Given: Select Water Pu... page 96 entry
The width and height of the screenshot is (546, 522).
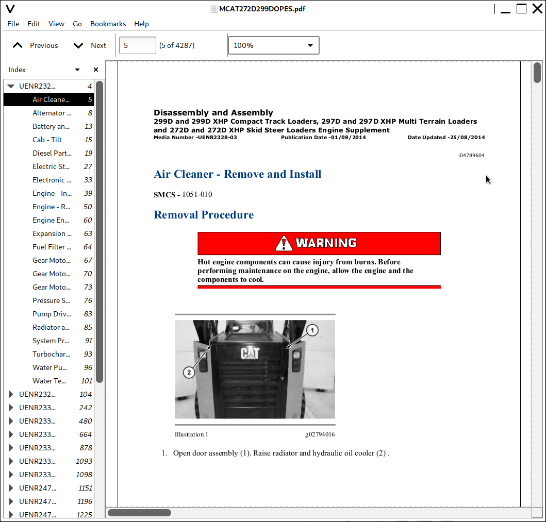Looking at the screenshot, I should point(49,367).
